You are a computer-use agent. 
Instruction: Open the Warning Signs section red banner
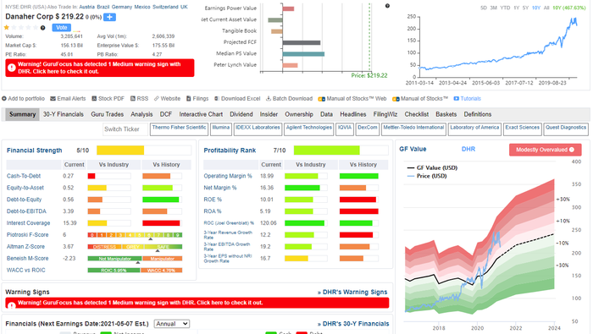tap(197, 303)
